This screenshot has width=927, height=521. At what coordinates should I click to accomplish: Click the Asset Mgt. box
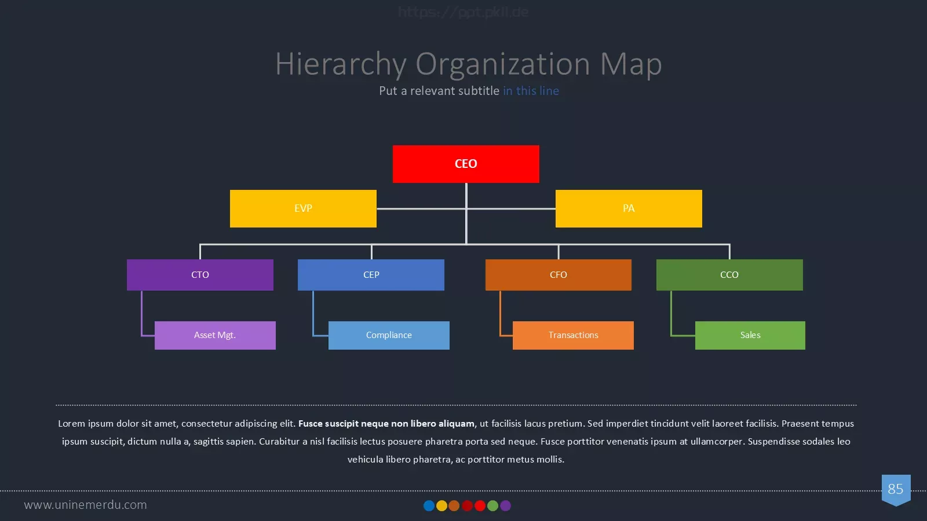[215, 335]
